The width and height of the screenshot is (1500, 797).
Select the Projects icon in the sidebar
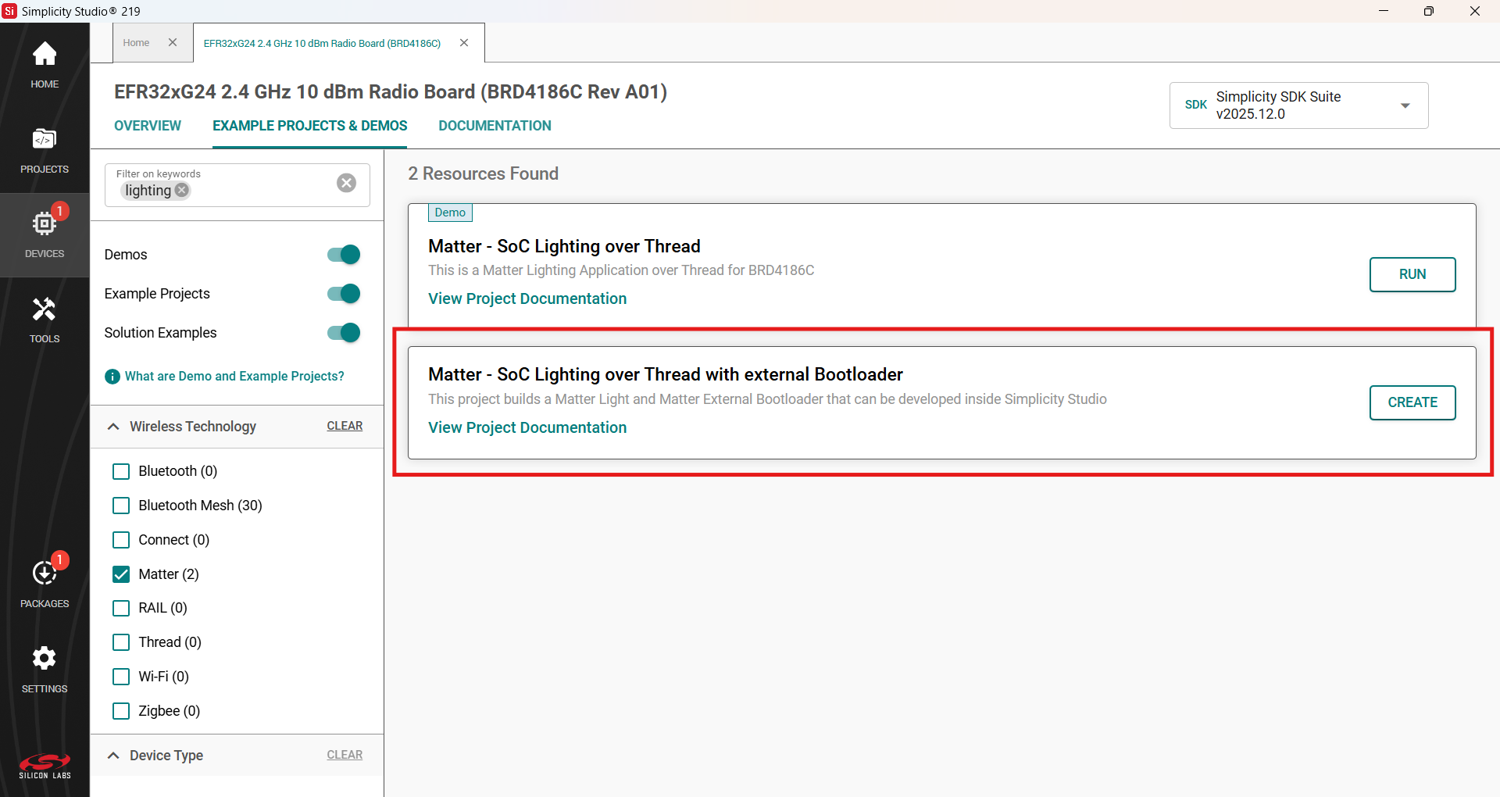pos(44,148)
